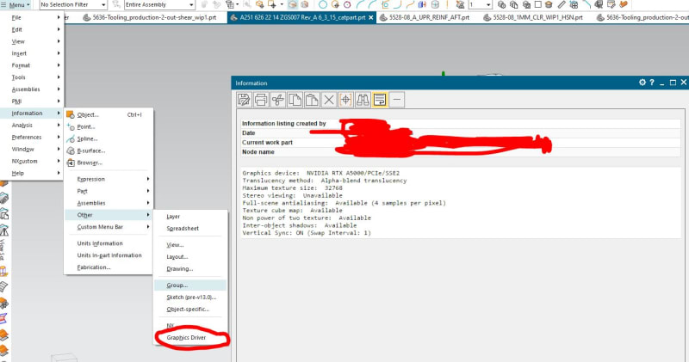Choose Spreadsheet in the Other submenu
This screenshot has width=689, height=362.
click(190, 228)
